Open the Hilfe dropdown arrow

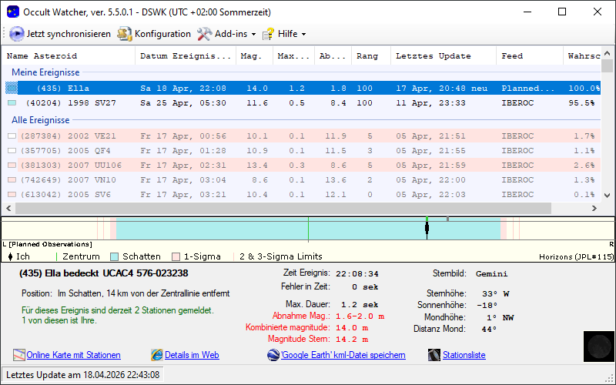coord(303,34)
